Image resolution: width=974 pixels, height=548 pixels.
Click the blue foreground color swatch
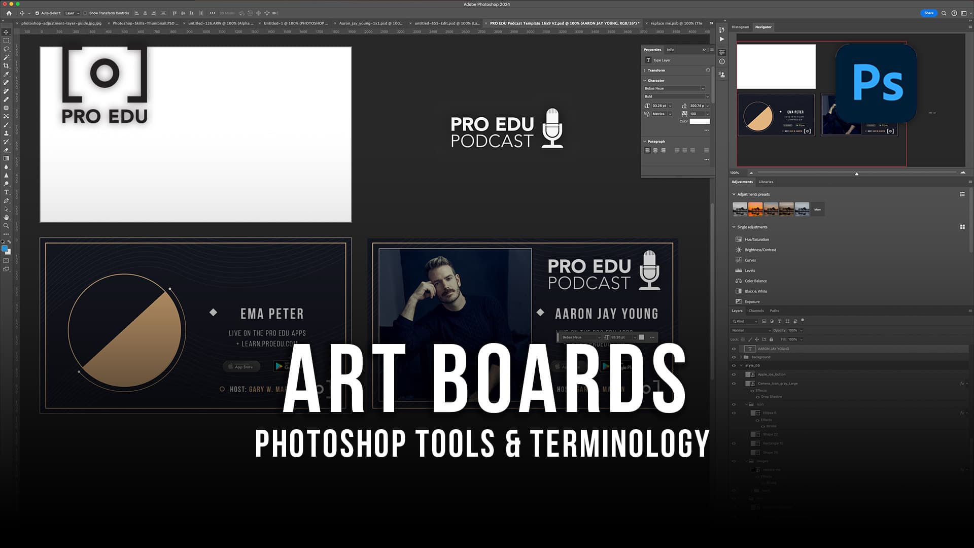4,249
